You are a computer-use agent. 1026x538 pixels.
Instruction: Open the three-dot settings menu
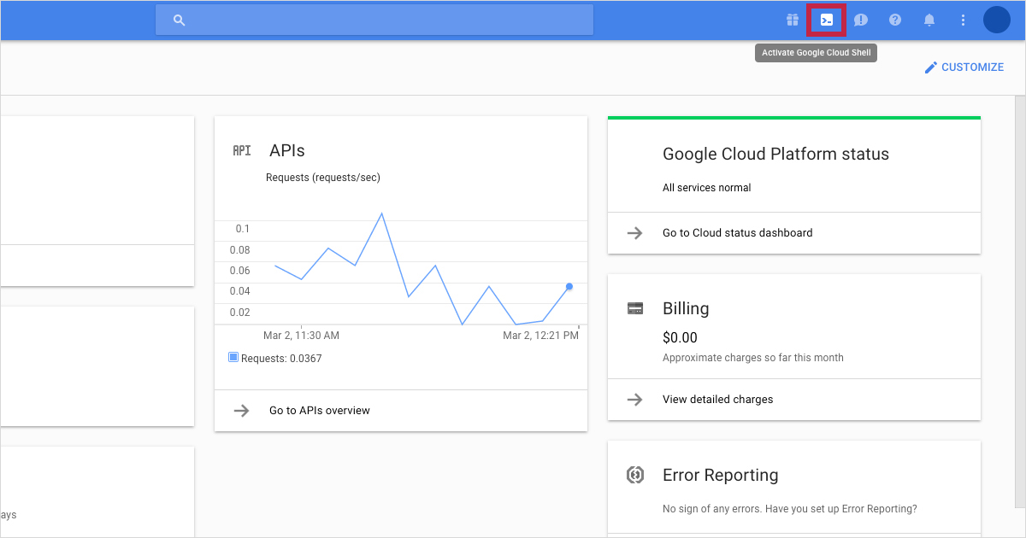964,20
